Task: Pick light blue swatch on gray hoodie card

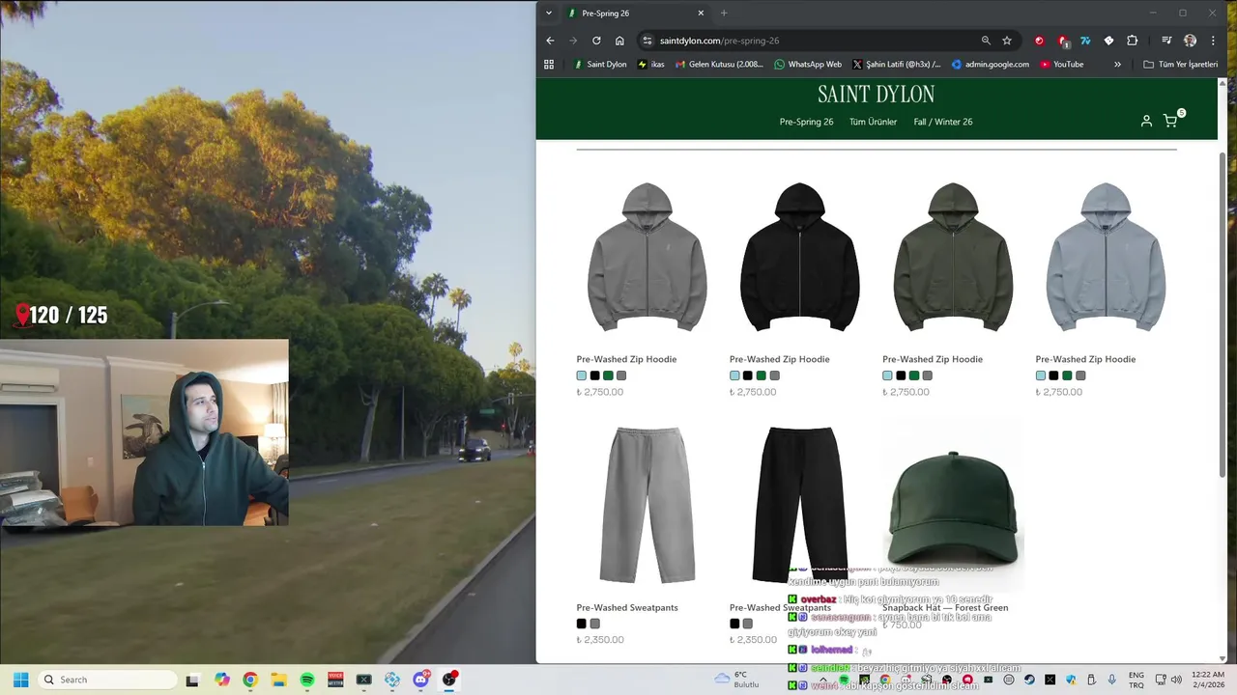Action: click(582, 375)
